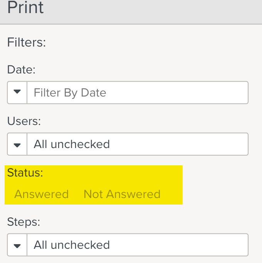Click the caret icon in Users combo box
The image size is (262, 263).
[x=17, y=145]
